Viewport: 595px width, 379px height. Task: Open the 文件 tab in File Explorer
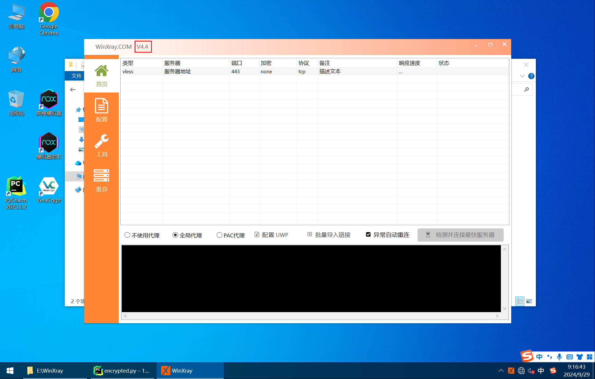76,76
